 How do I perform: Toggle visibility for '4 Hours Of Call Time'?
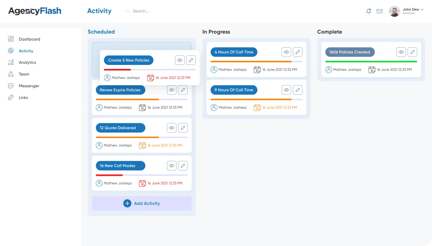pyautogui.click(x=286, y=52)
